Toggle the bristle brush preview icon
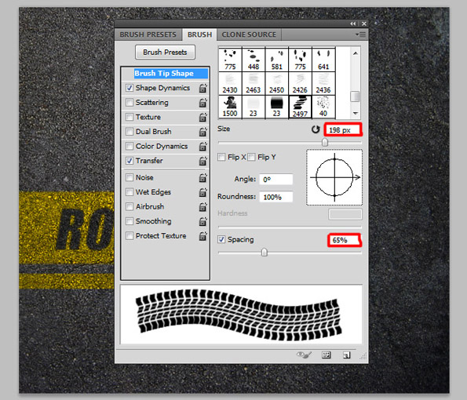 304,355
